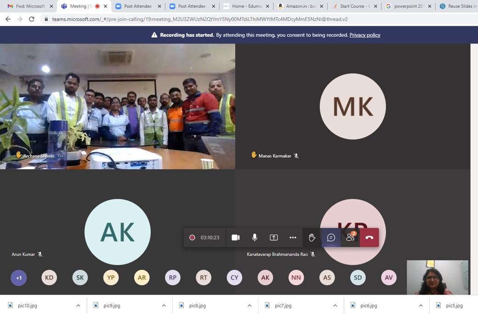Open more actions ellipsis in meeting toolbar
The width and height of the screenshot is (478, 314).
coord(293,237)
